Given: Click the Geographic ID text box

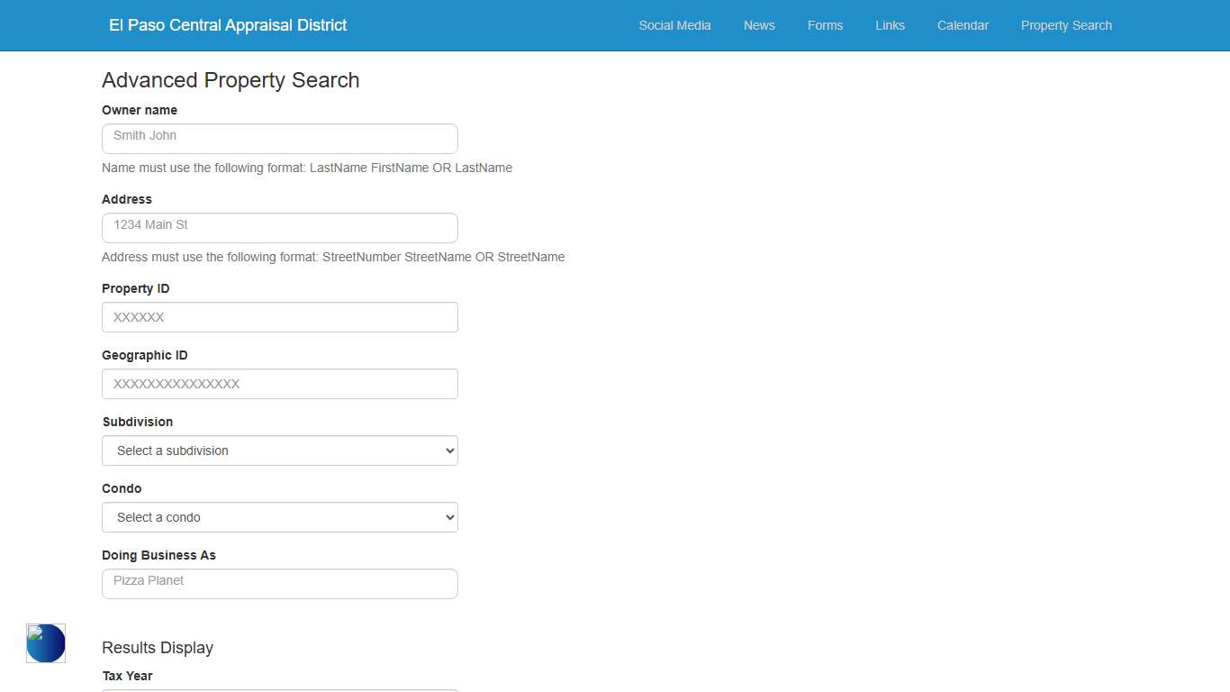Looking at the screenshot, I should [x=279, y=384].
